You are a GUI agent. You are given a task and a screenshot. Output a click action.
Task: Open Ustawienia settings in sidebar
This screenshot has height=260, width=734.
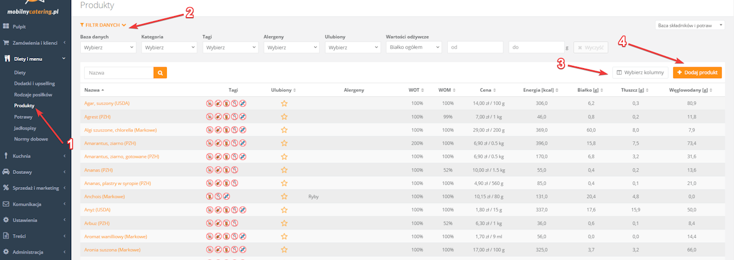pyautogui.click(x=25, y=220)
